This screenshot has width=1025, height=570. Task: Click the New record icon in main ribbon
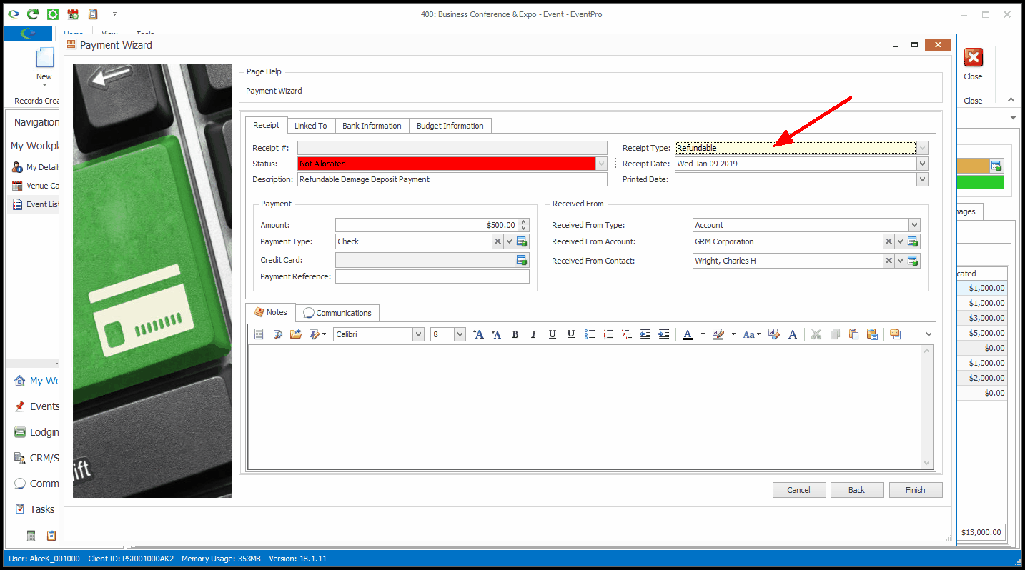44,59
